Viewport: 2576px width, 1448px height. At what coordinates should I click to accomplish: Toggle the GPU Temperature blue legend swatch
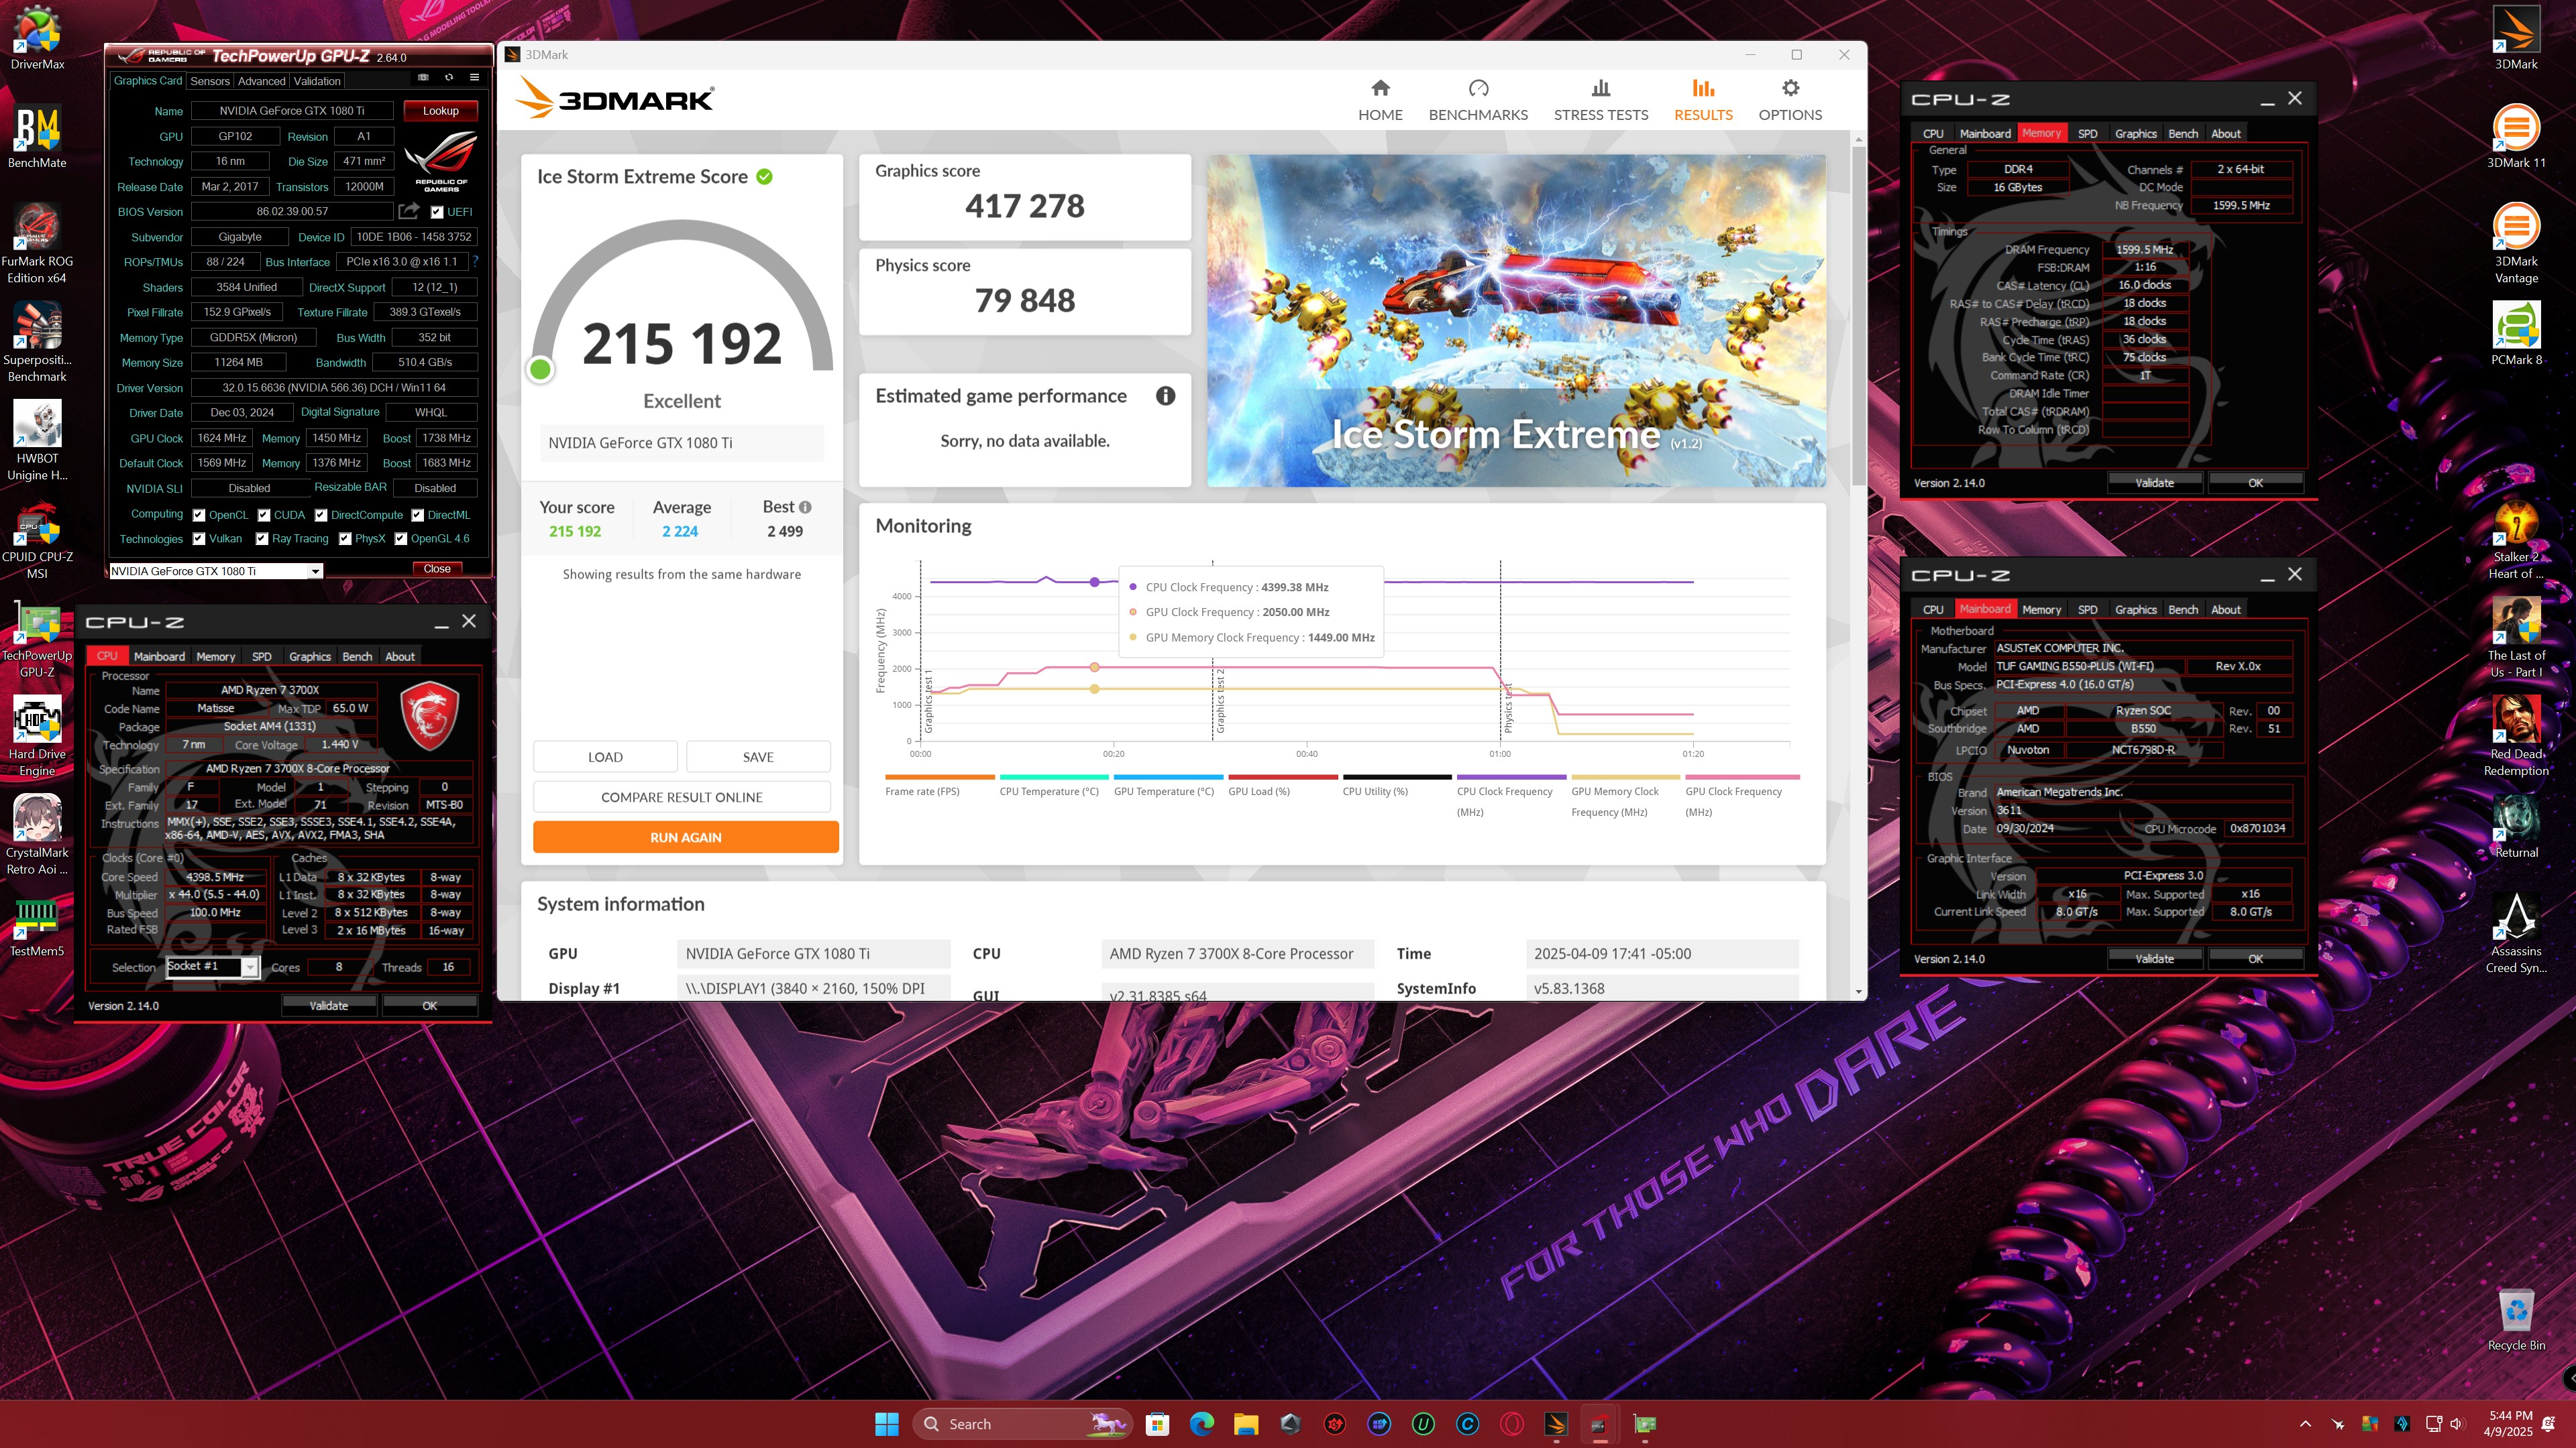point(1168,776)
